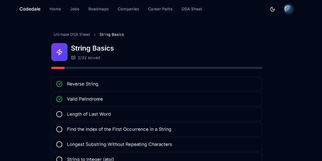This screenshot has width=322, height=161.
Task: Open DSA Sheet in the navbar
Action: pyautogui.click(x=192, y=9)
